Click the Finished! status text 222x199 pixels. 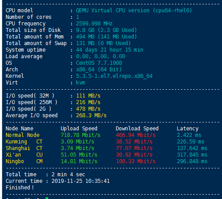tap(20, 188)
